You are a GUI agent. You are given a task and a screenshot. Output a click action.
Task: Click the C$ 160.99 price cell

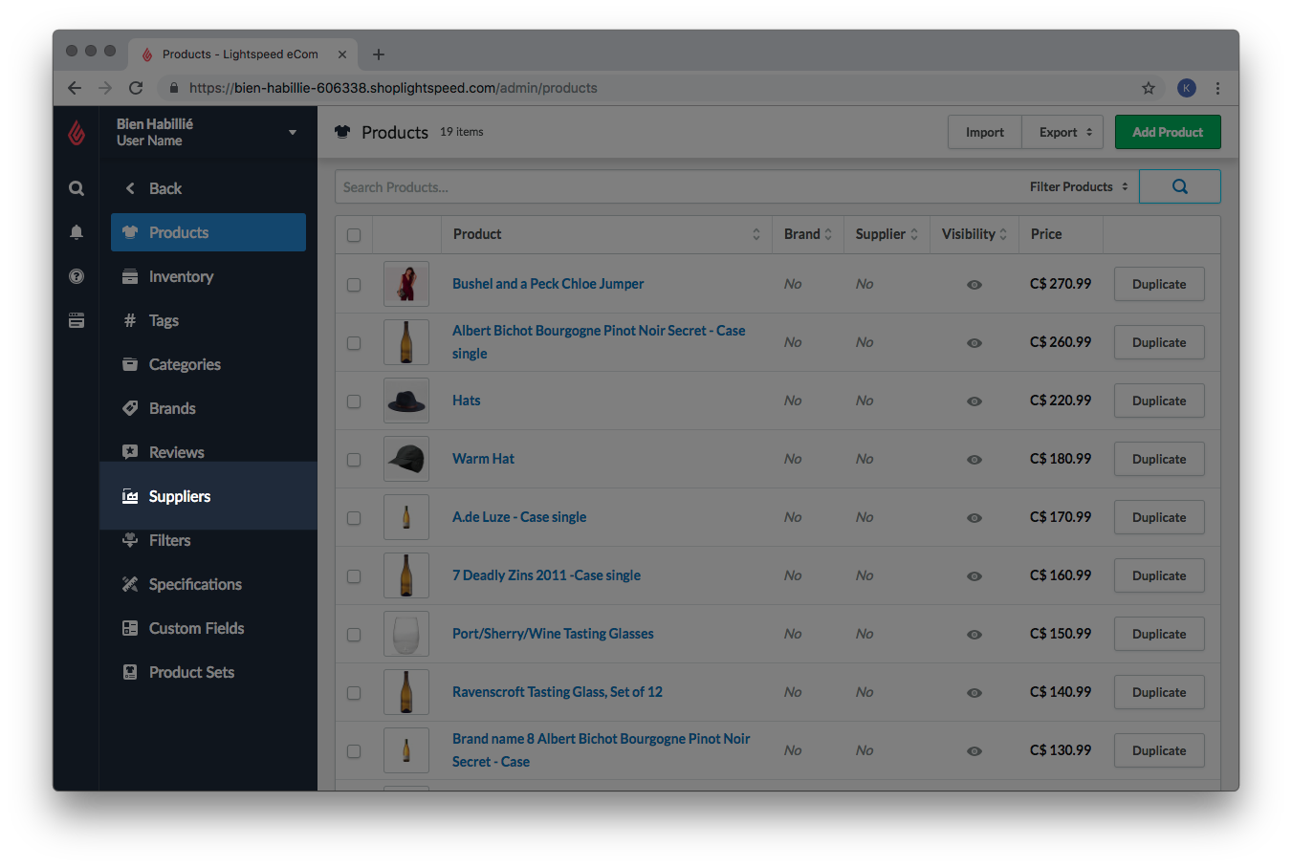[1061, 575]
